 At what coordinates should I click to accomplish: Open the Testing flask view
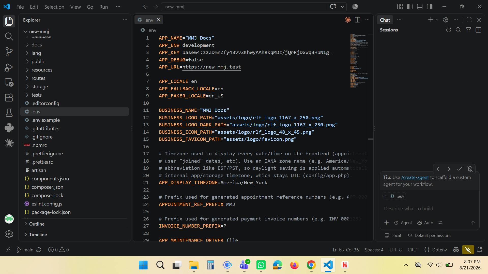9,113
